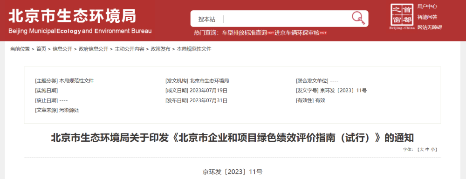
Task: Click 发文字号 value 京环发〔2023〕11号 in info box
Action: (343, 90)
